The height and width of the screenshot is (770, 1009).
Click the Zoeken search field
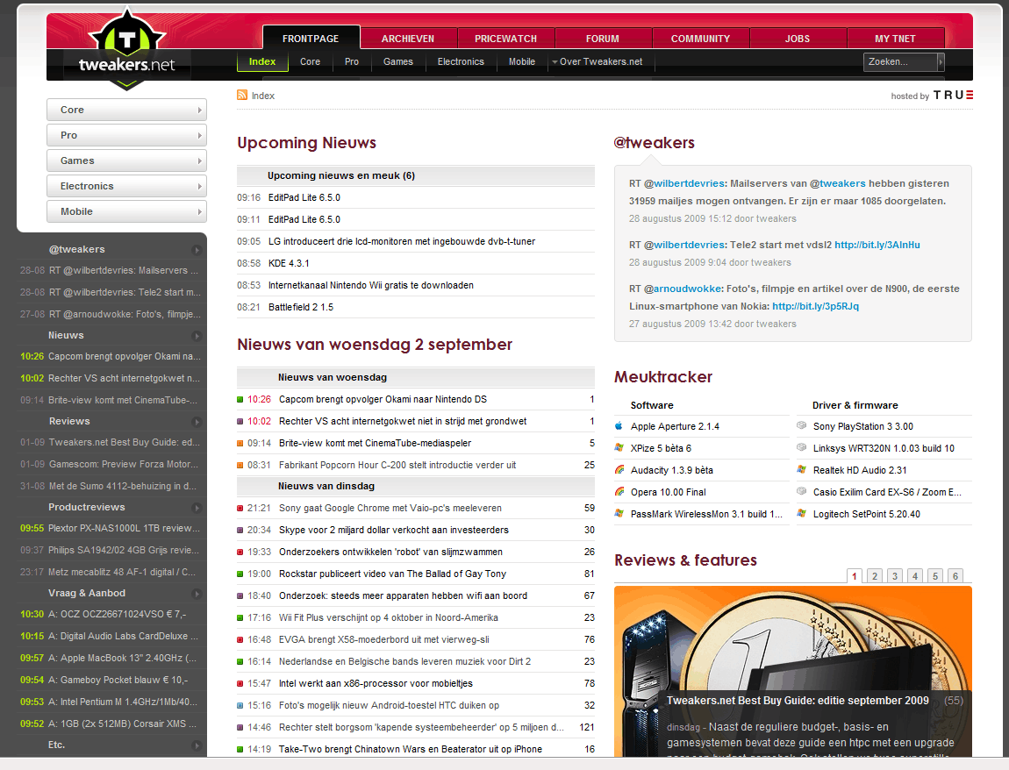tap(900, 61)
